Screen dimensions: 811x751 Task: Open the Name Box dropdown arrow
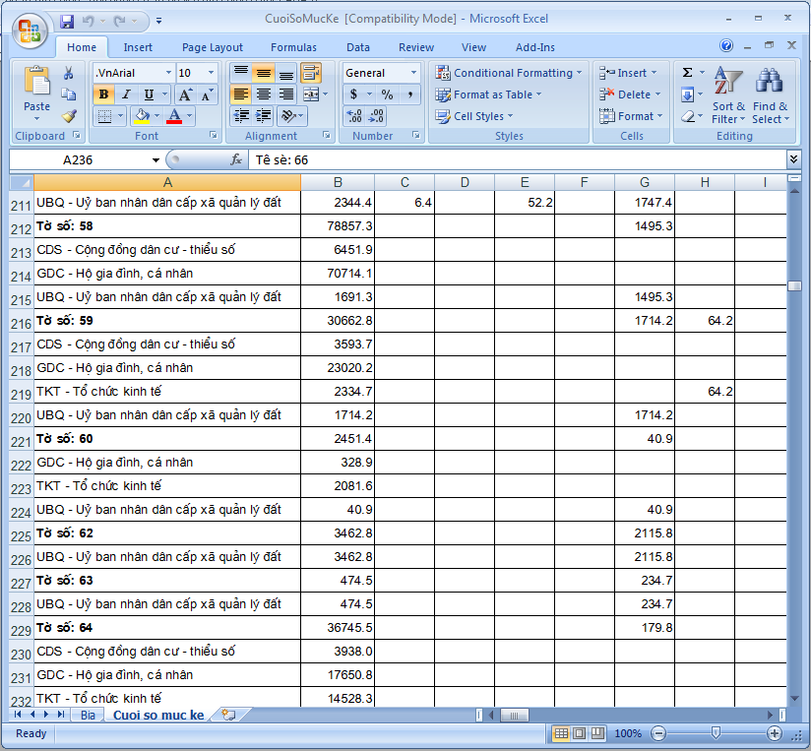(156, 159)
